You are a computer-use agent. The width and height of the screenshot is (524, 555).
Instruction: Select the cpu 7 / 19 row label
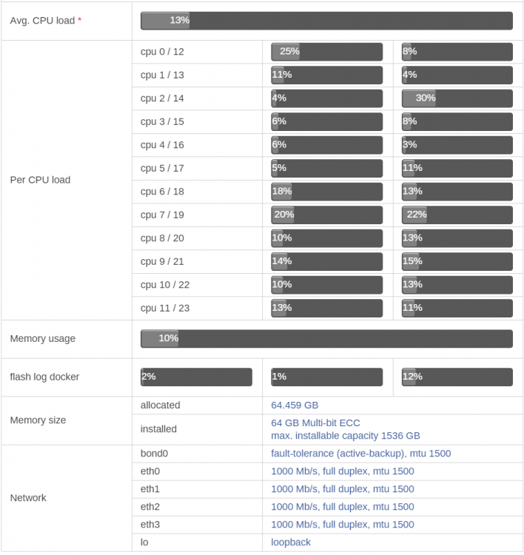point(162,215)
